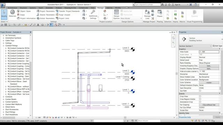Expand the Conduits tree node
This screenshot has width=223, height=125.
(3, 97)
